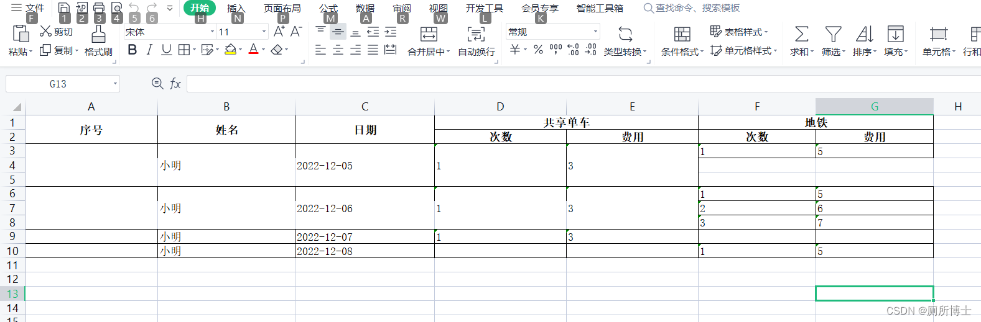The width and height of the screenshot is (981, 322).
Task: Click the Sum (求和) sigma icon
Action: (802, 34)
